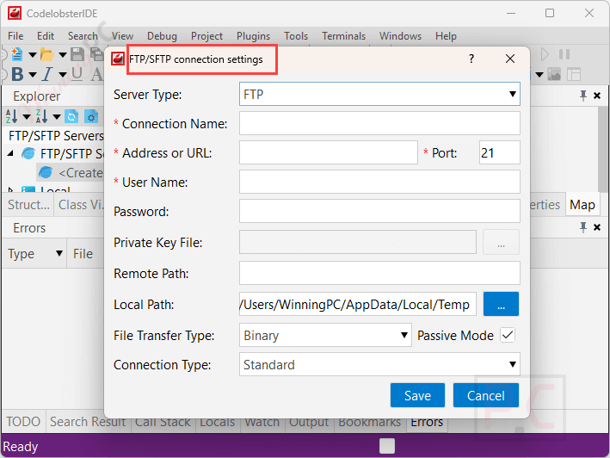Close the FTP/SFTP connection settings dialog
The image size is (610, 458).
(510, 59)
